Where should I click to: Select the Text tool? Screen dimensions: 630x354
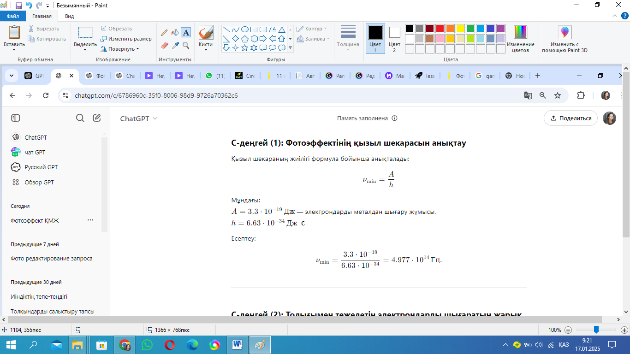coord(186,32)
